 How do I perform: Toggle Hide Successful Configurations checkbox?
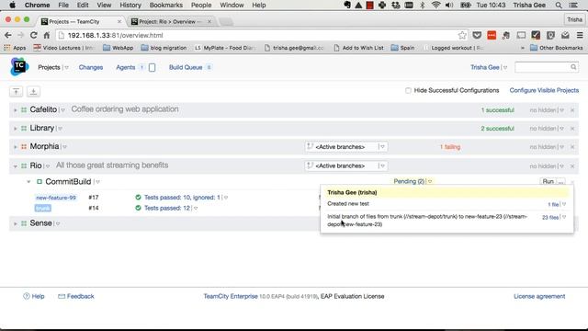pos(408,90)
